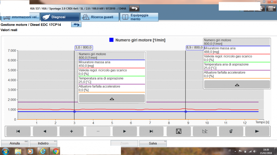This screenshot has width=277, height=155.
Task: Click the Annulla button
Action: tap(15, 143)
